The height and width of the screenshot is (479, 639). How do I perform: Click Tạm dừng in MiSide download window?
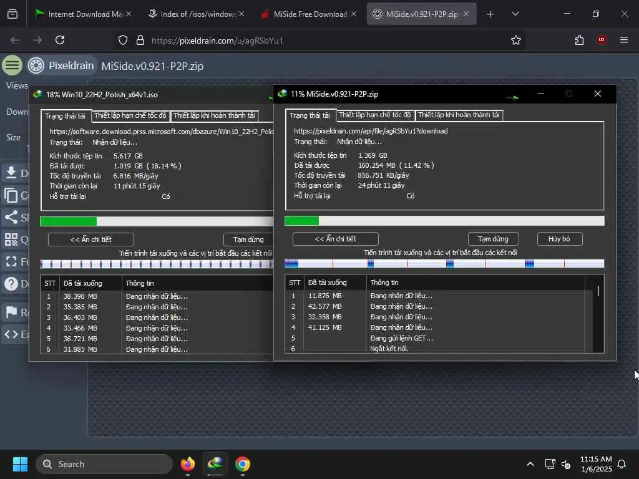tap(493, 239)
